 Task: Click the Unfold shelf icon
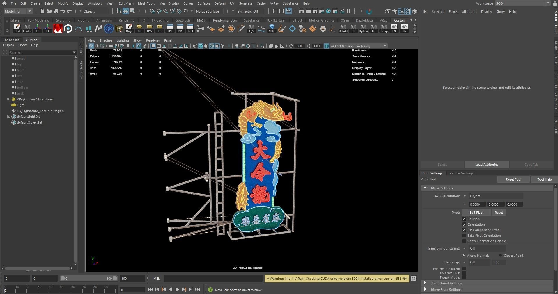(343, 28)
